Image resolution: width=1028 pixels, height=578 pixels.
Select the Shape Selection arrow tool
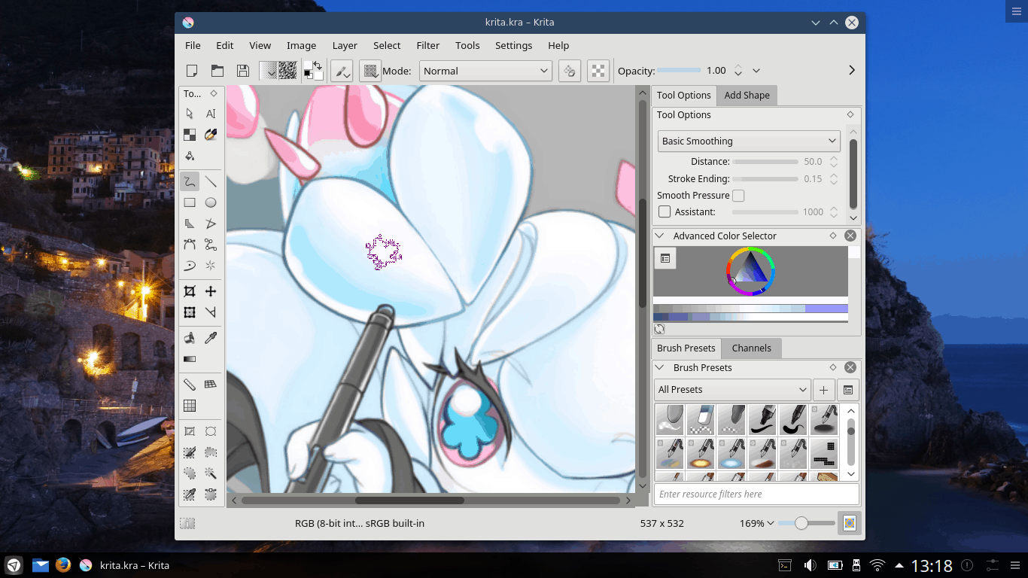pos(190,114)
